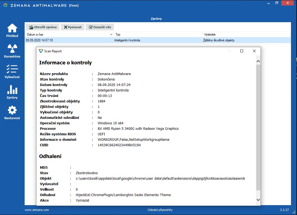Expand the Datum a čas column dropdown arrow
Viewport: 297px width, 215px height.
(x=111, y=35)
